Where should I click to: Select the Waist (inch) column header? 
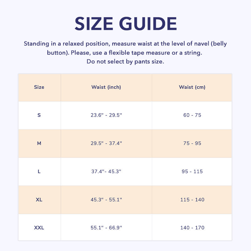coord(106,87)
